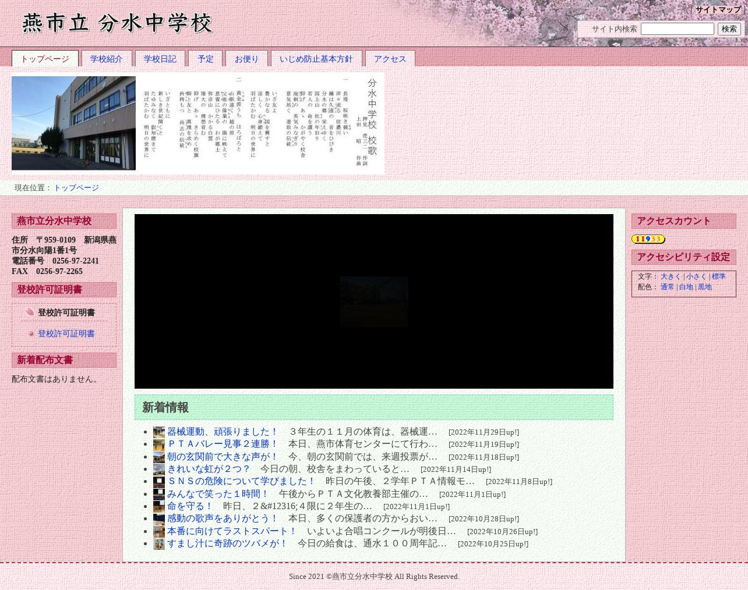Click thumbnail icon for 命を守る article

(x=159, y=507)
